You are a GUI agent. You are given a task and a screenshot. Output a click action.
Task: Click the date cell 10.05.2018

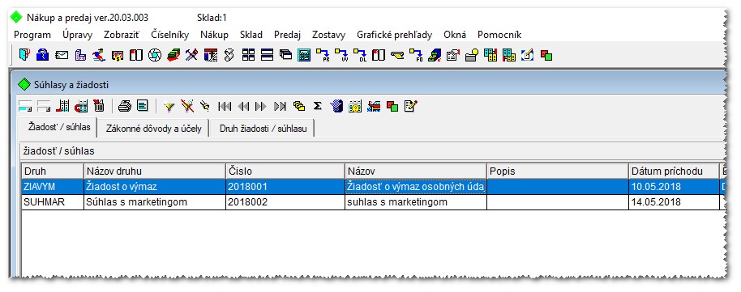click(x=674, y=187)
